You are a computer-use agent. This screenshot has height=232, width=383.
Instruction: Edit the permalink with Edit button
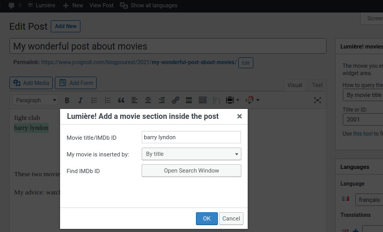(246, 63)
